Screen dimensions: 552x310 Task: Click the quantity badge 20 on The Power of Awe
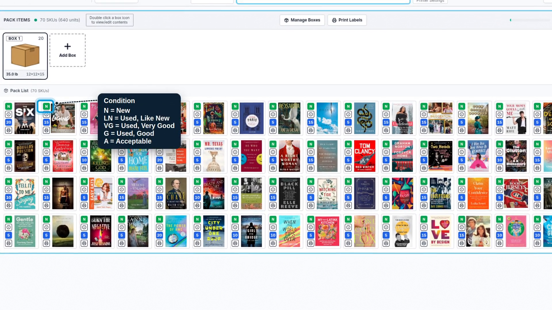pos(160,235)
